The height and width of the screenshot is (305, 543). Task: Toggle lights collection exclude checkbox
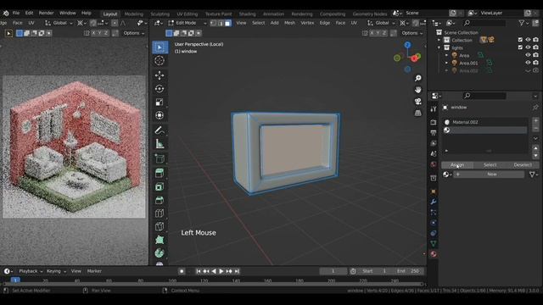520,47
